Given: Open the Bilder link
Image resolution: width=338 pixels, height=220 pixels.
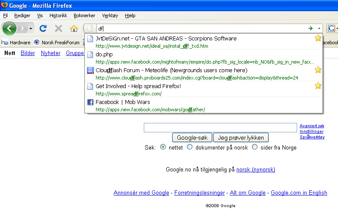Looking at the screenshot, I should pos(28,53).
